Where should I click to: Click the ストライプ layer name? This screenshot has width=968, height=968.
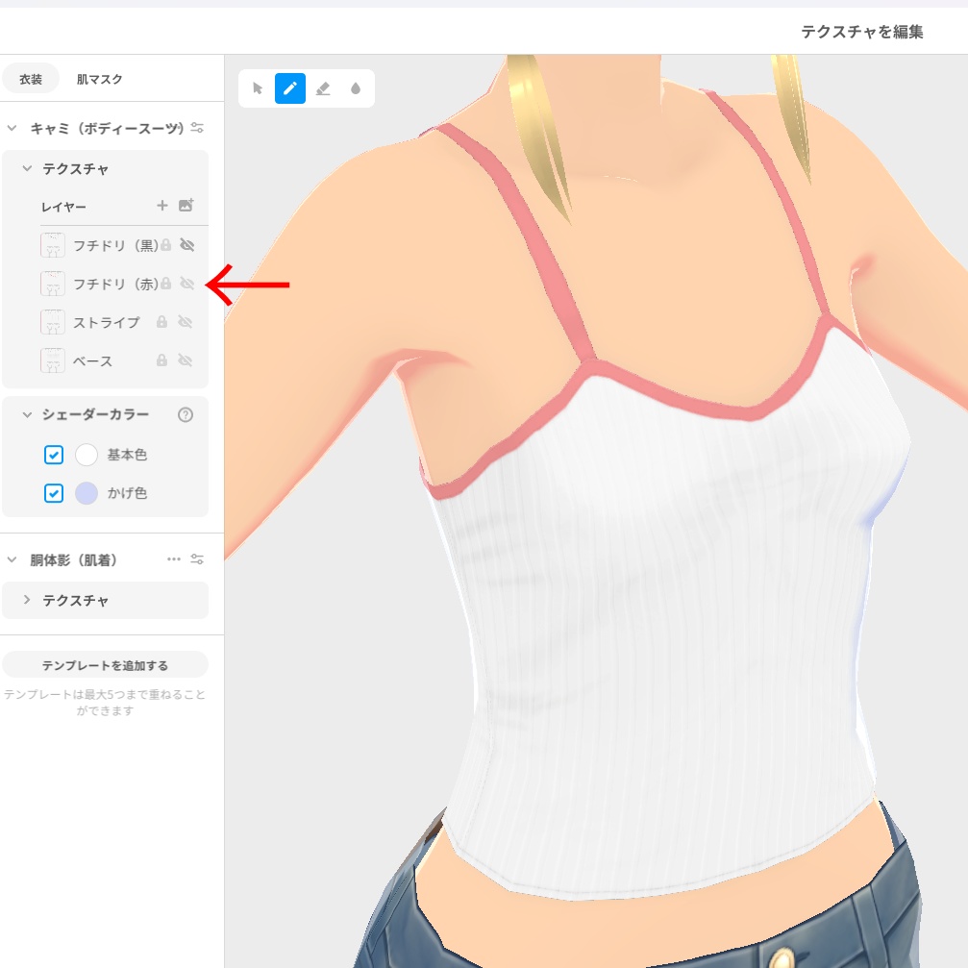pos(106,322)
